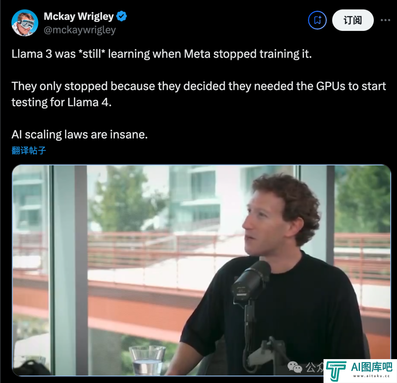Click the 订阅 subscribe button
397x383 pixels.
point(353,20)
